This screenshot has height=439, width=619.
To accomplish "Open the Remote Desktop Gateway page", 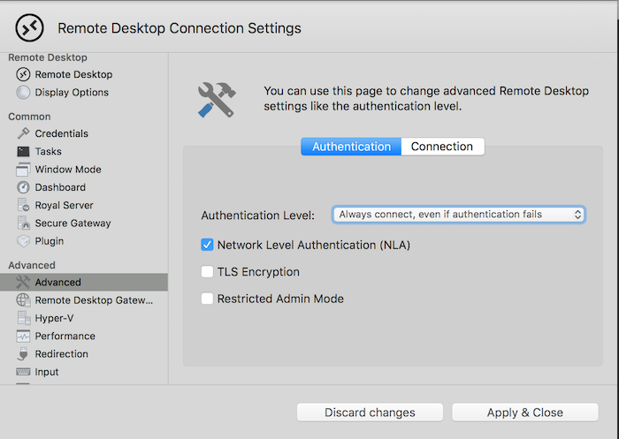I will 94,300.
